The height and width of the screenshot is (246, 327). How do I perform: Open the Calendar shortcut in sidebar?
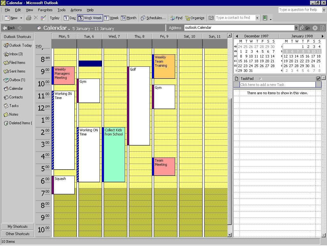click(x=13, y=88)
